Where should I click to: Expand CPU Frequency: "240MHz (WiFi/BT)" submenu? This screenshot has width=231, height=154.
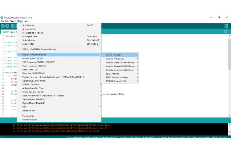pyautogui.click(x=59, y=62)
